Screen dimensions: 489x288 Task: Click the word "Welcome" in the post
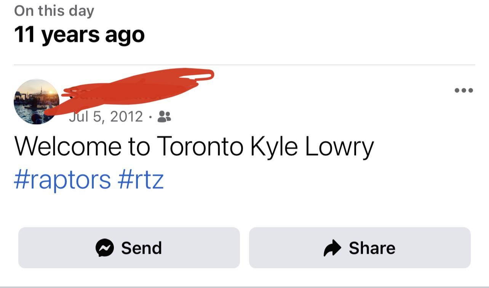[67, 146]
